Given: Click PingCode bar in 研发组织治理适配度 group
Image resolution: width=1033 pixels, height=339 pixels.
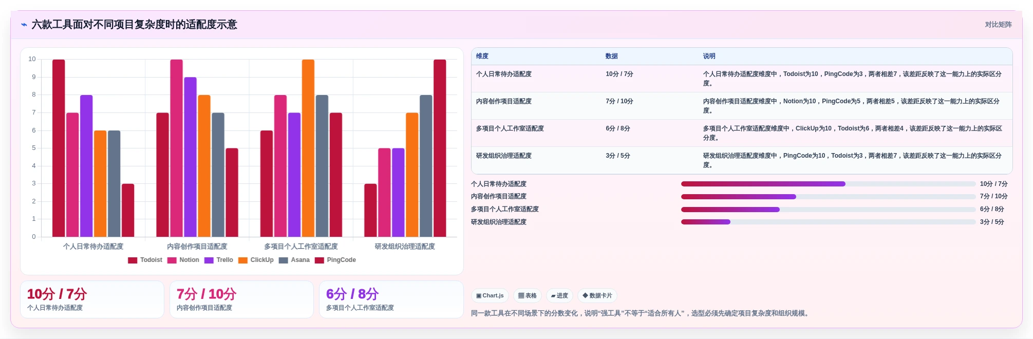Looking at the screenshot, I should pos(440,148).
